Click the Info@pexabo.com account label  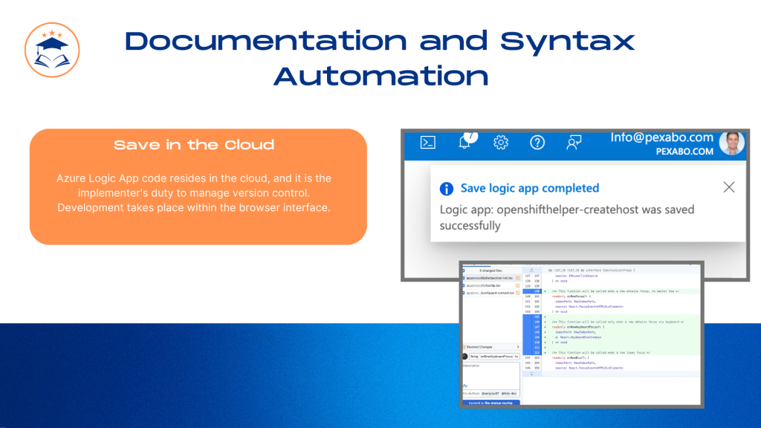click(661, 137)
